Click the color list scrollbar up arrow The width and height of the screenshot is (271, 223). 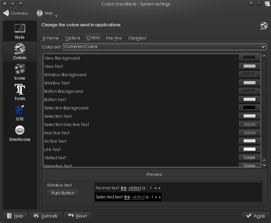[264, 56]
